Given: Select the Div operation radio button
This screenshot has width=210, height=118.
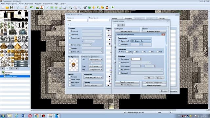Looking at the screenshot, I should tap(150, 52).
